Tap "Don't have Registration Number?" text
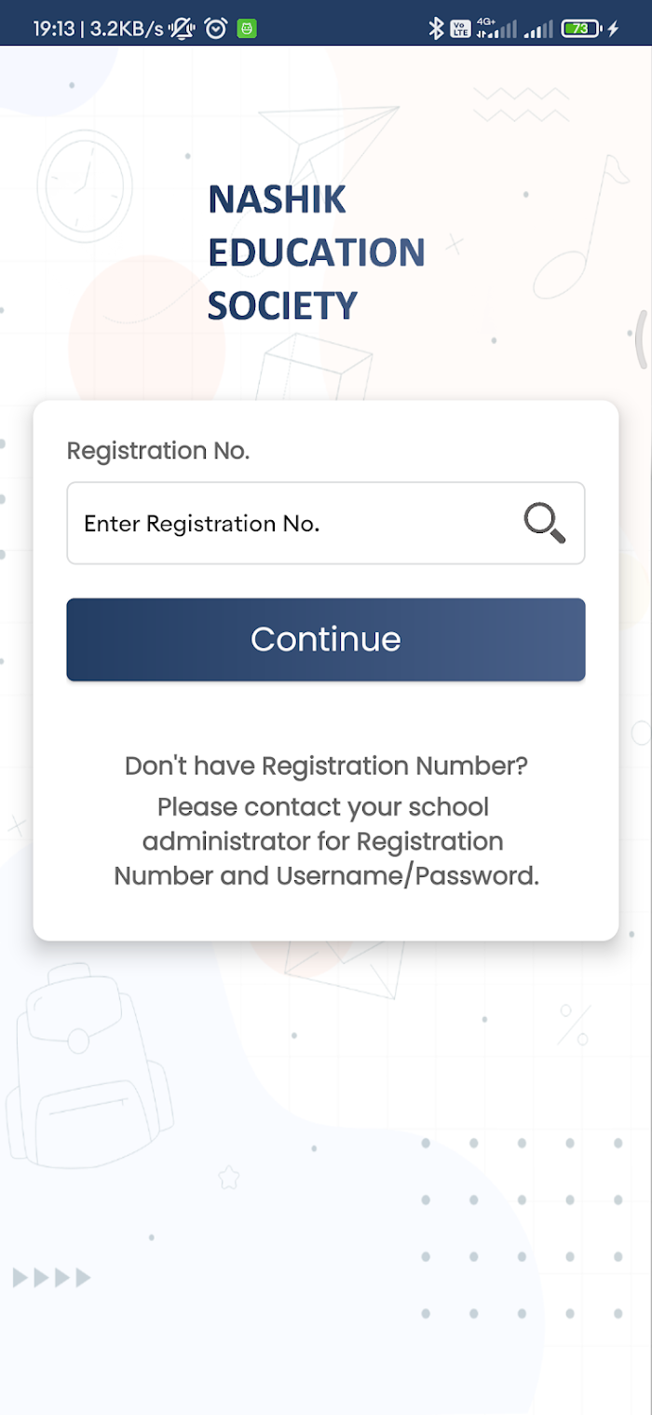This screenshot has width=652, height=1415. point(326,766)
